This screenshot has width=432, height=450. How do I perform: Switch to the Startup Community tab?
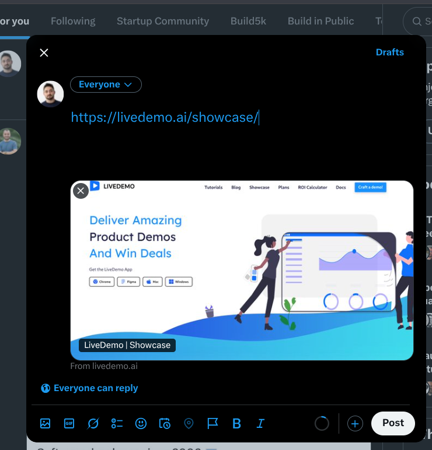click(163, 21)
